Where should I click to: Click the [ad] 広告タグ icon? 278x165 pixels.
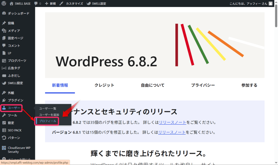click(4, 68)
